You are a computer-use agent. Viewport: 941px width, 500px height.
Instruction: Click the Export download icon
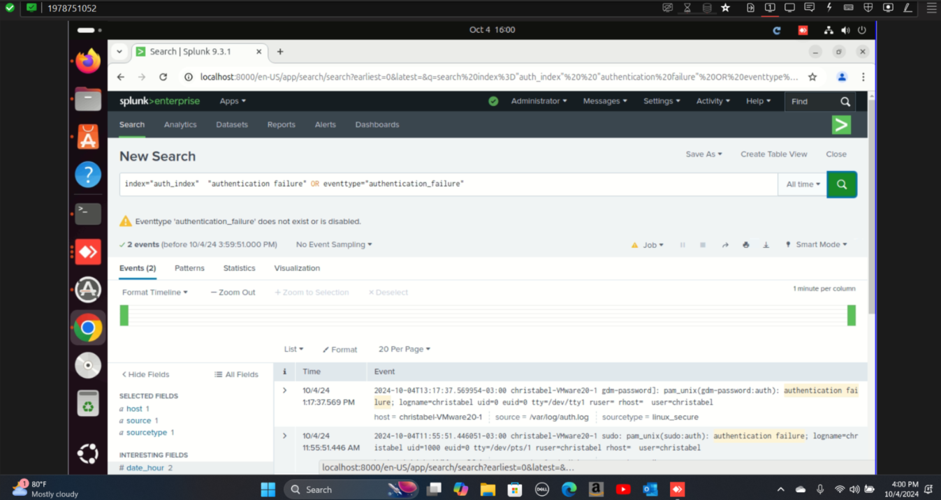click(x=766, y=245)
